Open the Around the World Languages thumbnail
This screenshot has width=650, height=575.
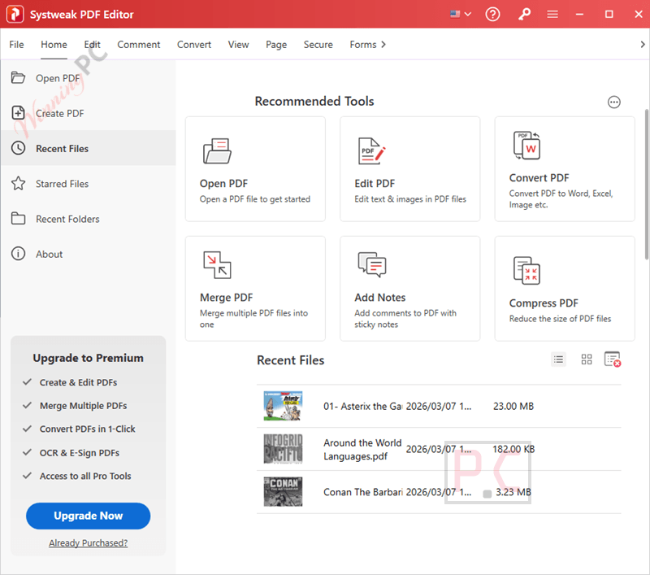[x=283, y=449]
